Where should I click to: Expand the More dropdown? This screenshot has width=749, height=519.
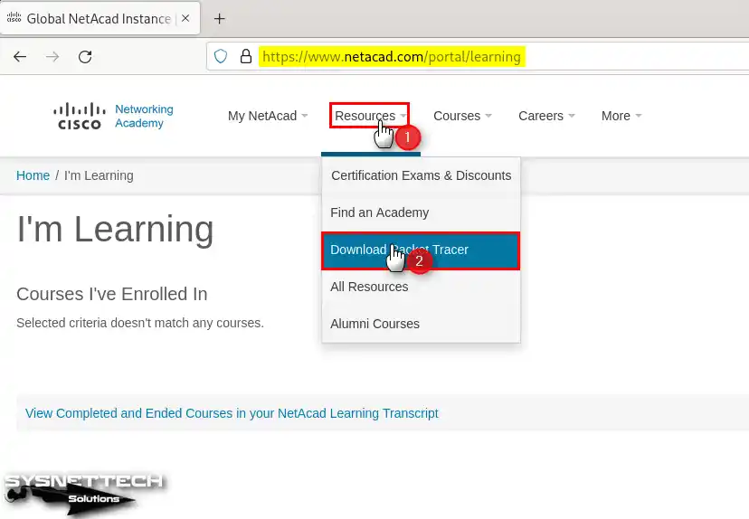click(x=621, y=116)
